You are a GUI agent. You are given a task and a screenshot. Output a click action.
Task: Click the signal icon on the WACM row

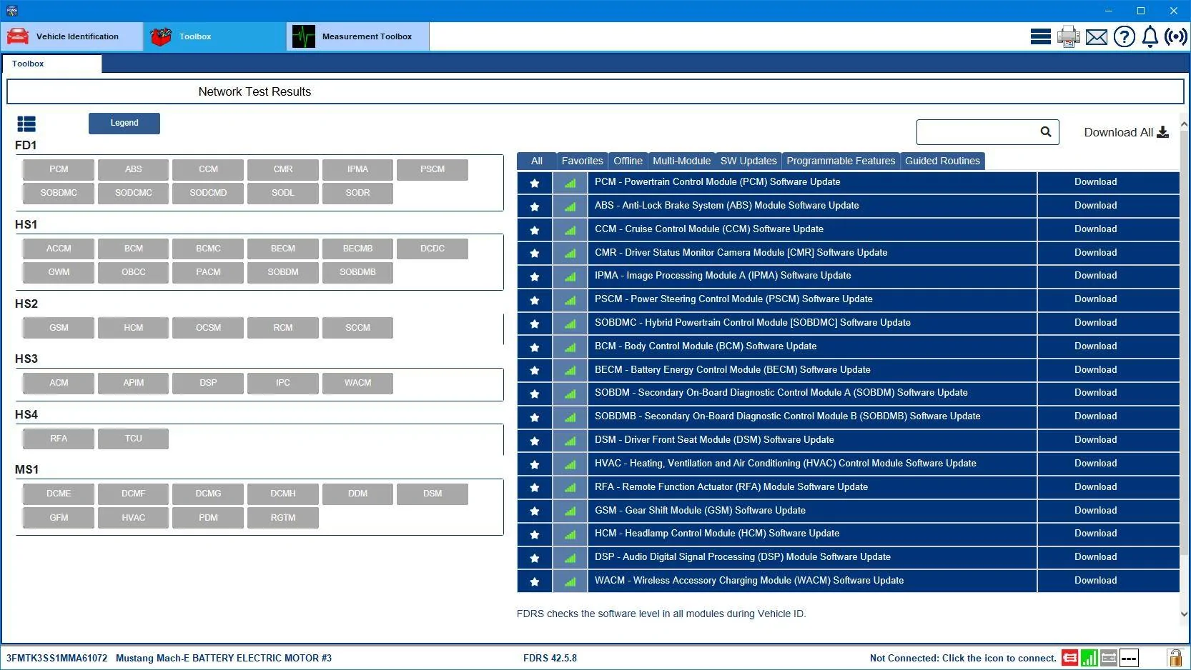click(x=570, y=581)
